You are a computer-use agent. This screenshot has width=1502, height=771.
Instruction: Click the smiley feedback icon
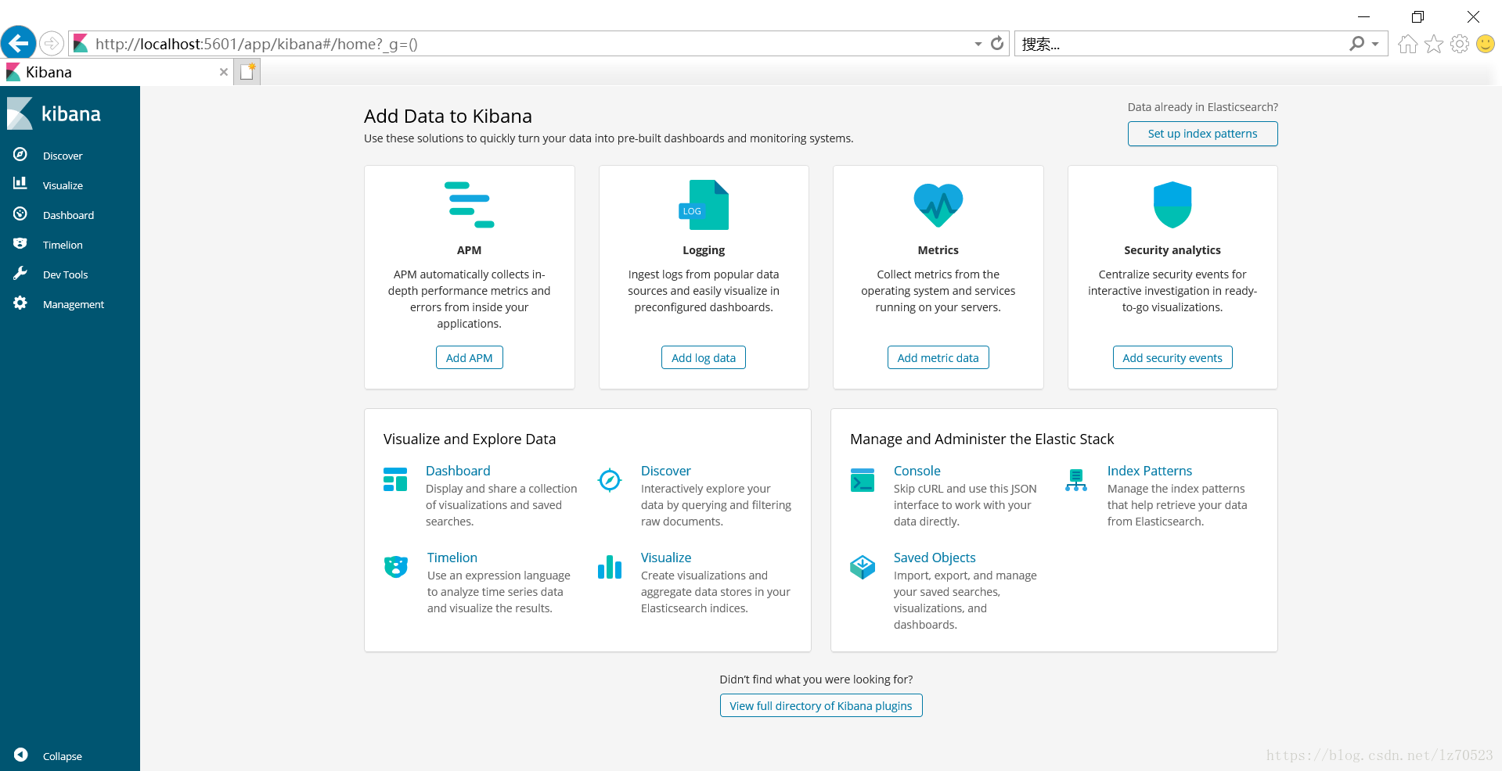(1485, 44)
